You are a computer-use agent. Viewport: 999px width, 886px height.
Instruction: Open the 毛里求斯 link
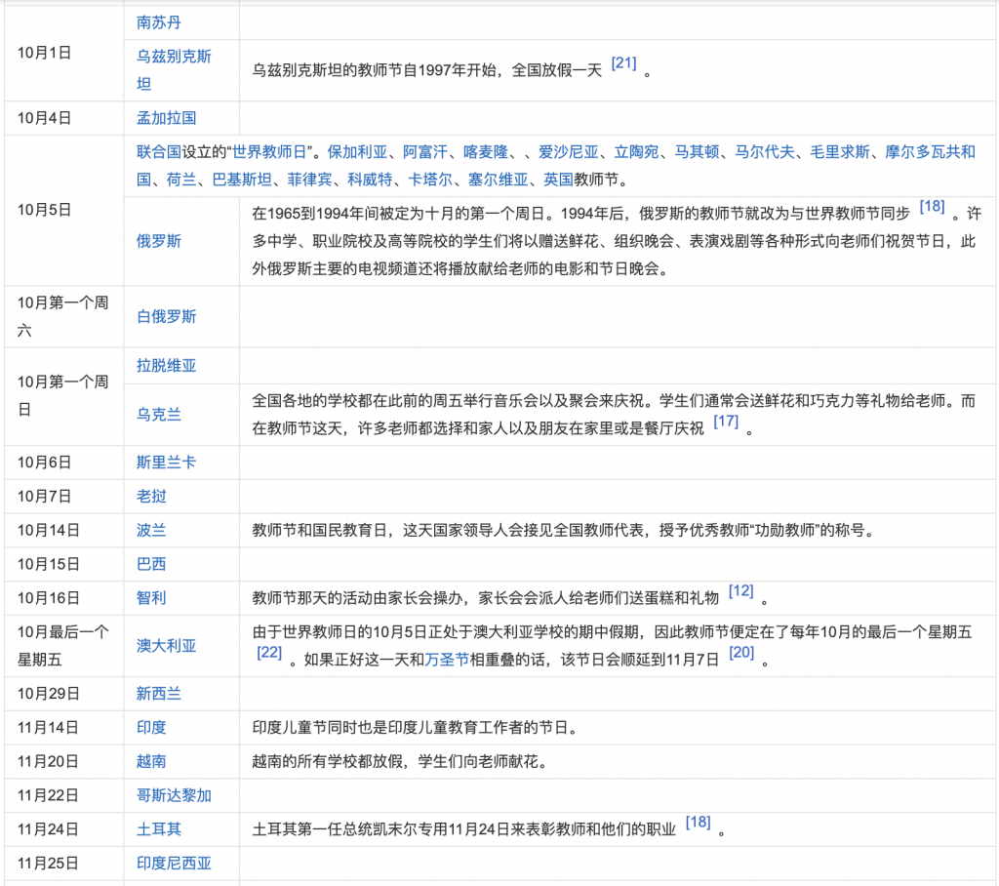(840, 152)
